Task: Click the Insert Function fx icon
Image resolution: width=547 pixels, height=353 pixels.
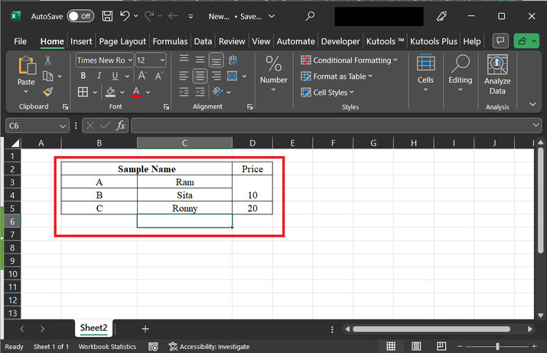Action: (120, 125)
